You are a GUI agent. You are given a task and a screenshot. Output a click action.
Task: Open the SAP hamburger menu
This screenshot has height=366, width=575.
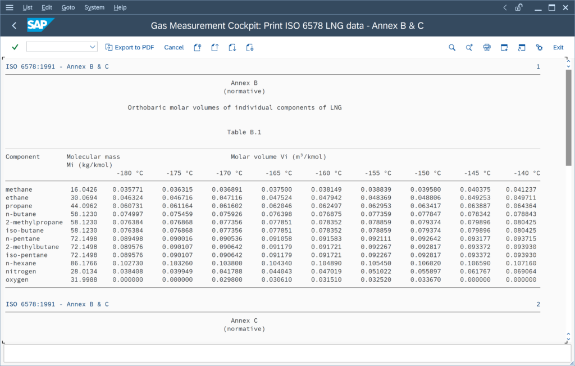pyautogui.click(x=10, y=7)
